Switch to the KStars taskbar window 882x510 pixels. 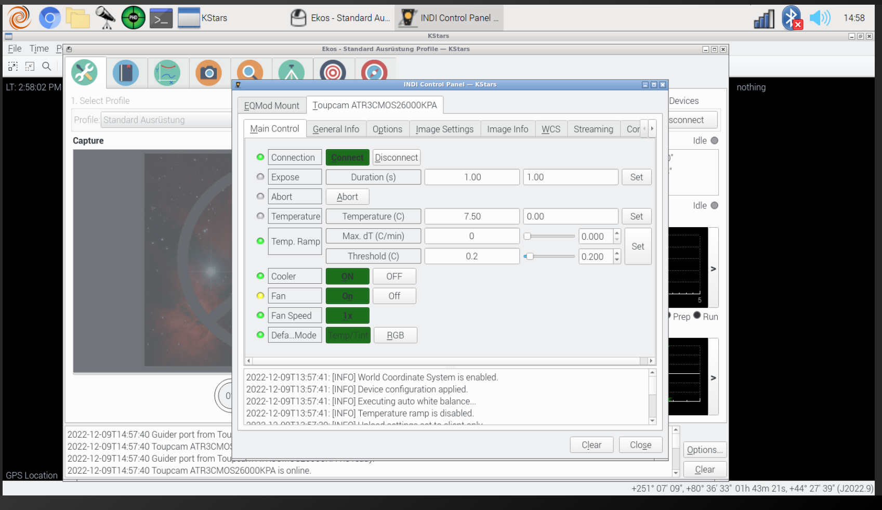point(203,18)
